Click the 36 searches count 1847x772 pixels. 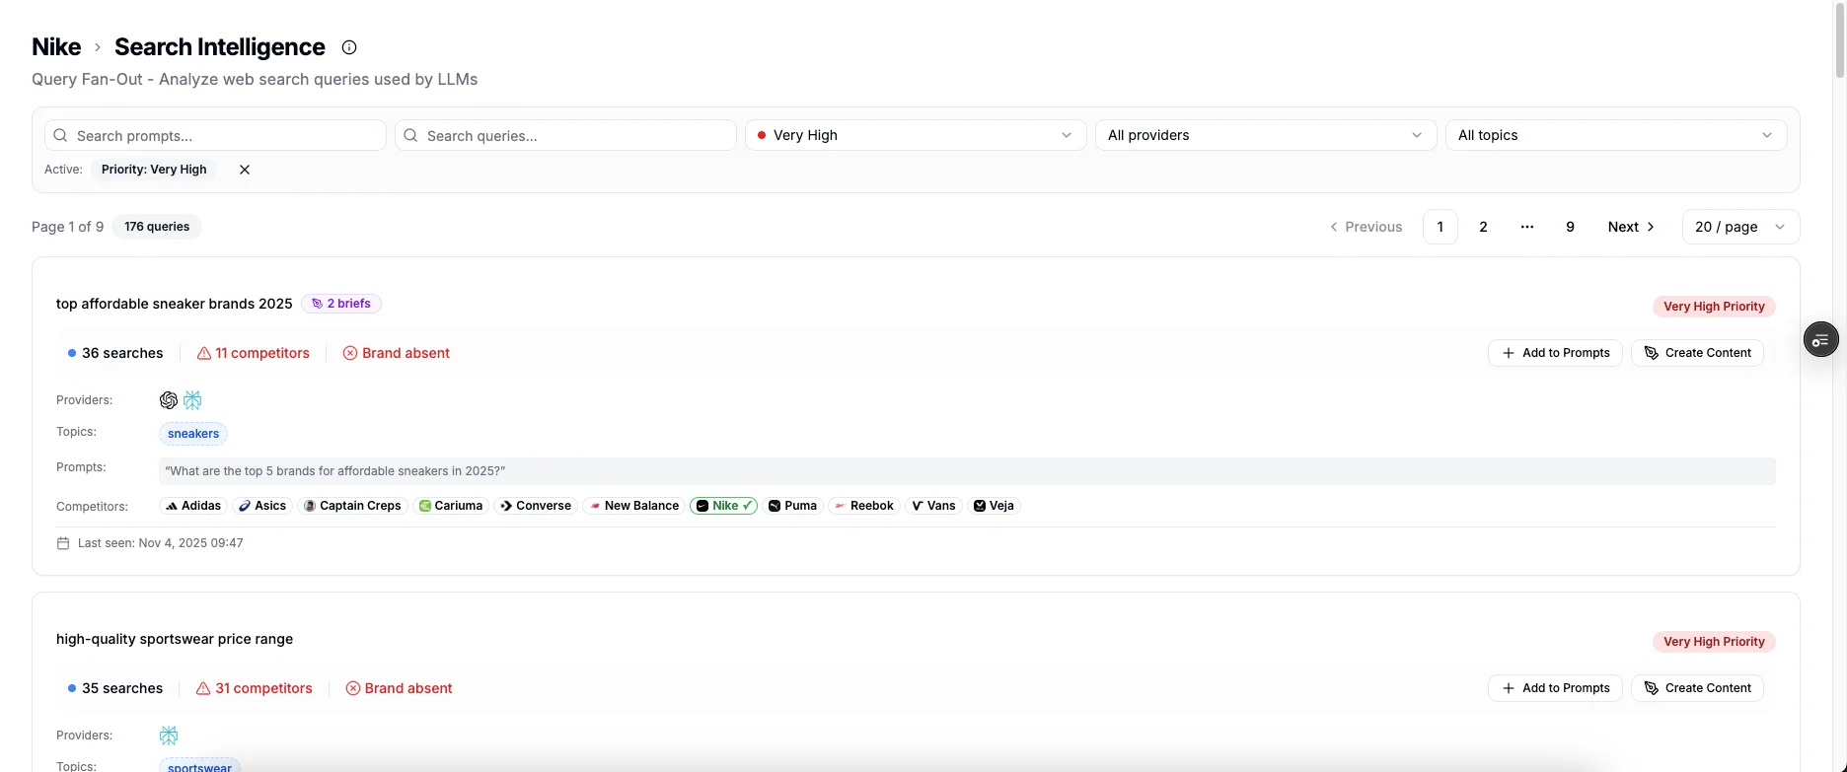115,353
